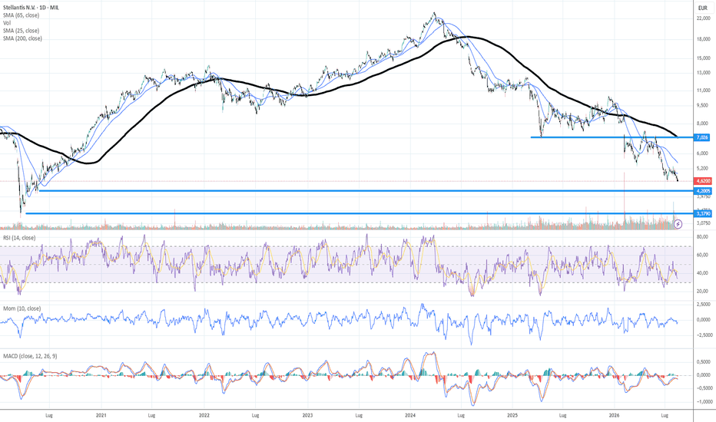
Task: Click the 8,000 price axis label
Action: 703,124
